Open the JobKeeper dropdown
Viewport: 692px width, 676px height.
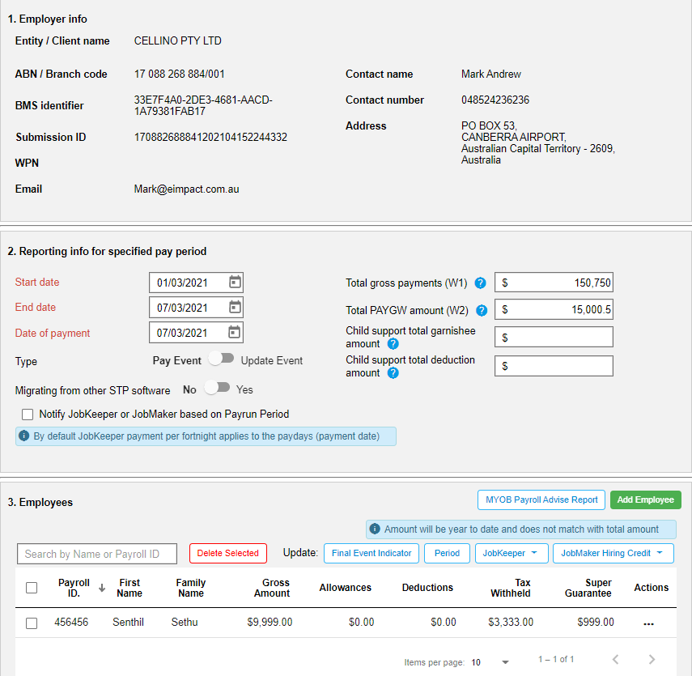[512, 554]
